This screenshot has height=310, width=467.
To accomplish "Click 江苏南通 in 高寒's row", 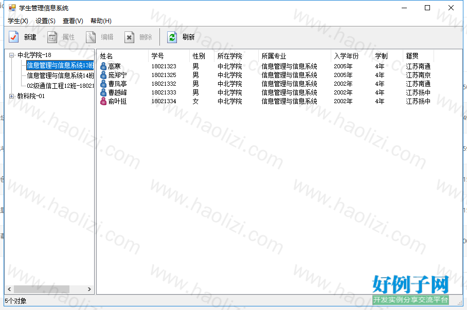I will (418, 66).
